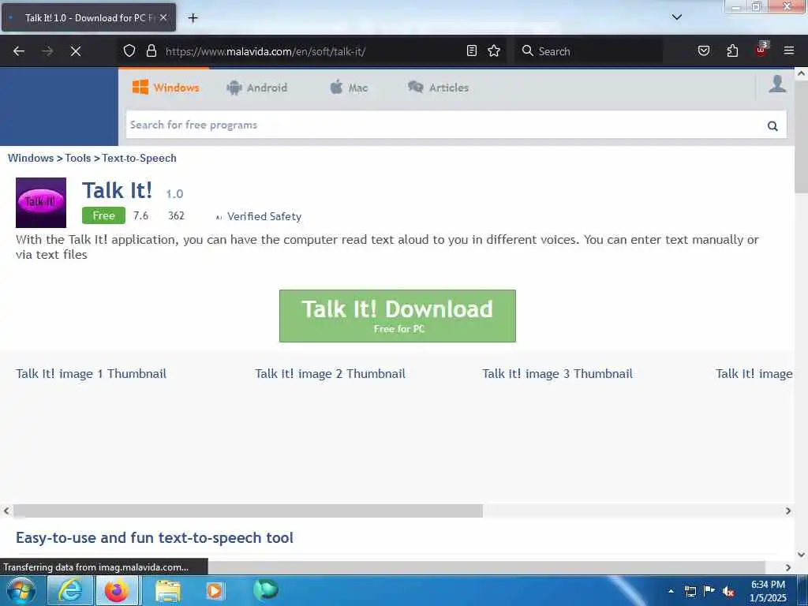Open the uBlock extension badge icon
The height and width of the screenshot is (606, 808).
(761, 50)
